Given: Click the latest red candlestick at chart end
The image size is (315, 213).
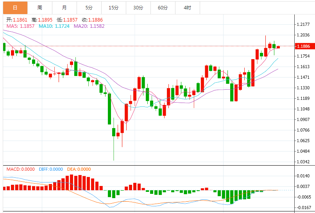Looking at the screenshot, I should (278, 47).
